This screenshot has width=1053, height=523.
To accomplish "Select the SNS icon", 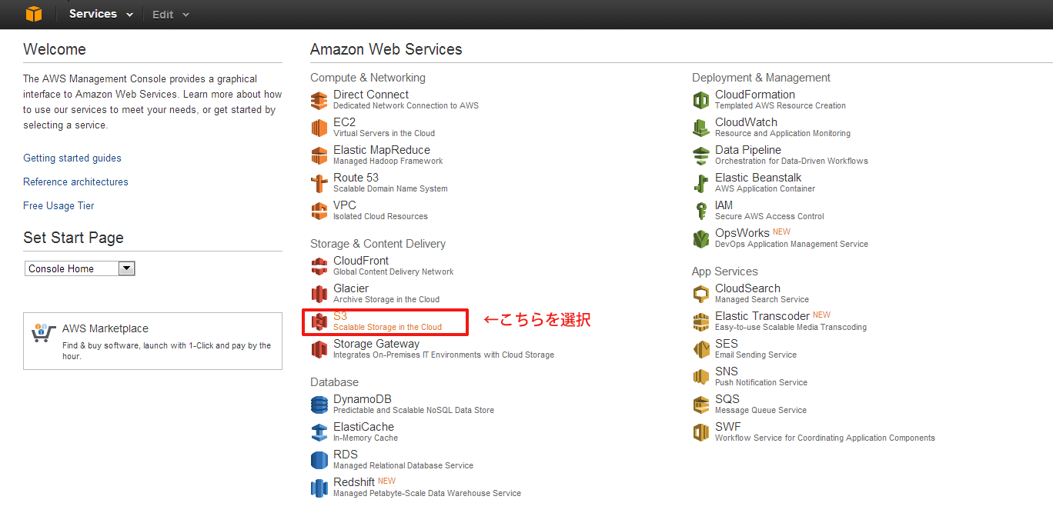I will coord(700,377).
